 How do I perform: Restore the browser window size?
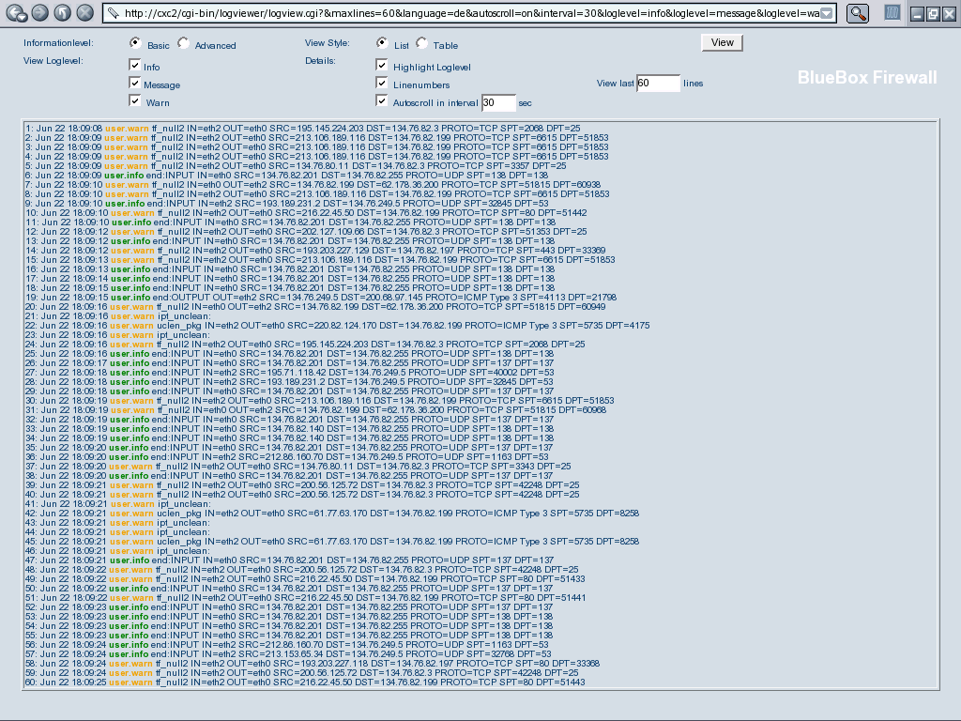coord(933,14)
